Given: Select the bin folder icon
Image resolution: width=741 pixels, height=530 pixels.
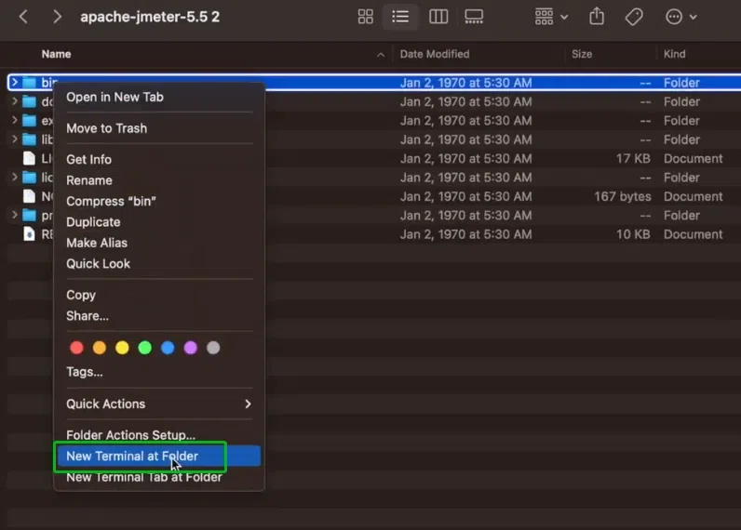Looking at the screenshot, I should [x=29, y=83].
